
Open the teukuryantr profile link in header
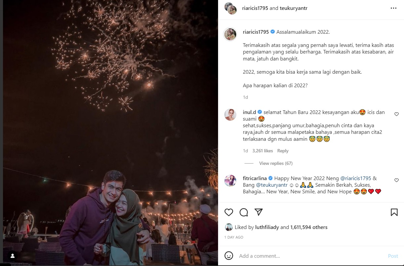pos(293,8)
